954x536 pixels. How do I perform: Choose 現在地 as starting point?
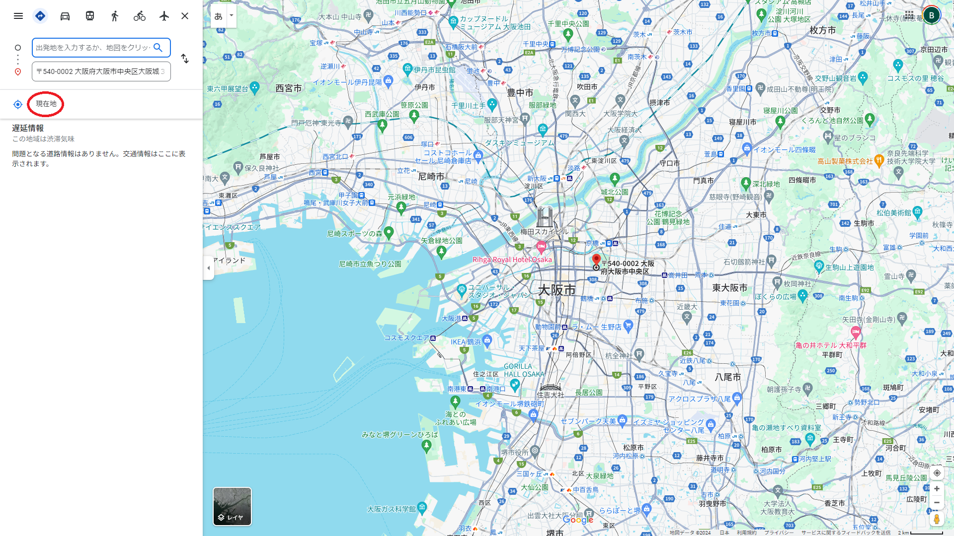[46, 104]
